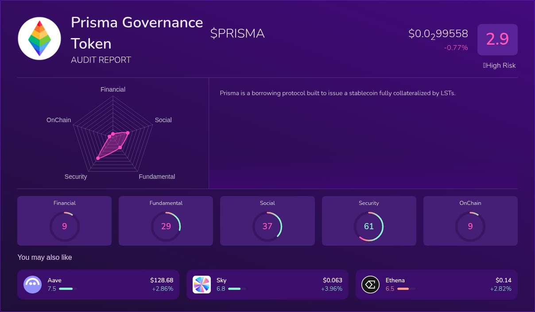Click the Fundamental score gauge
535x312 pixels.
166,226
